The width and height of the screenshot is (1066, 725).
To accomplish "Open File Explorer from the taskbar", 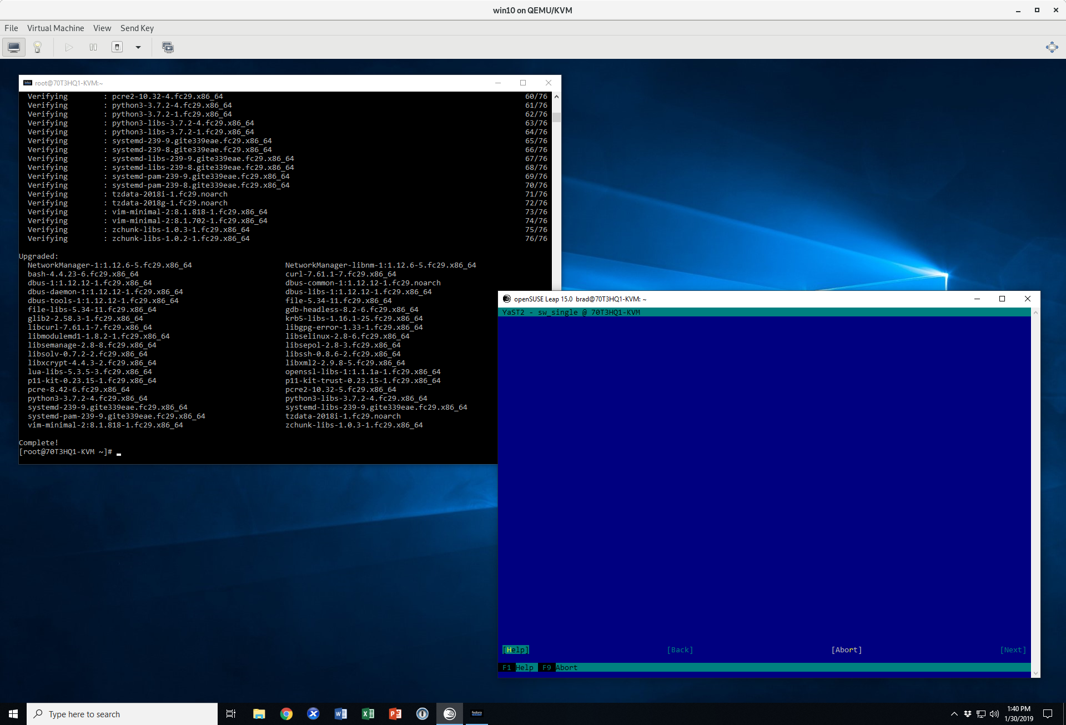I will pyautogui.click(x=259, y=714).
